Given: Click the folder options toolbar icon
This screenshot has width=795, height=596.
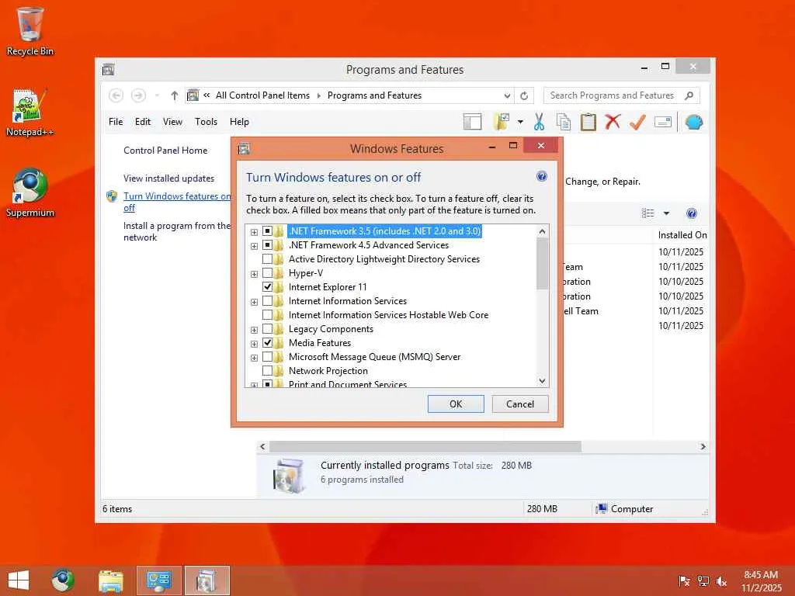Looking at the screenshot, I should pyautogui.click(x=502, y=122).
